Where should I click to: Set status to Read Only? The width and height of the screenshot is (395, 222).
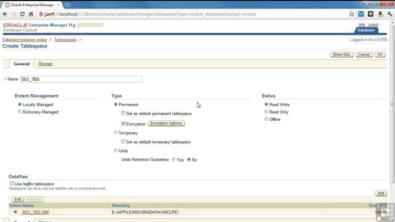pyautogui.click(x=266, y=112)
